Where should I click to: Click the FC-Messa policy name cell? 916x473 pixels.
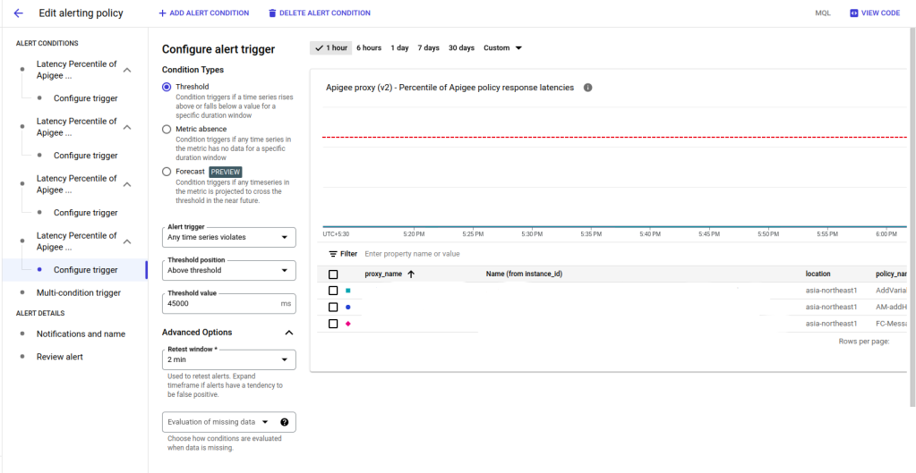point(892,324)
